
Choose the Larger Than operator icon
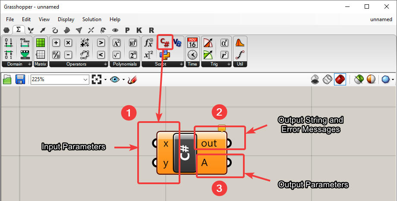101,43
